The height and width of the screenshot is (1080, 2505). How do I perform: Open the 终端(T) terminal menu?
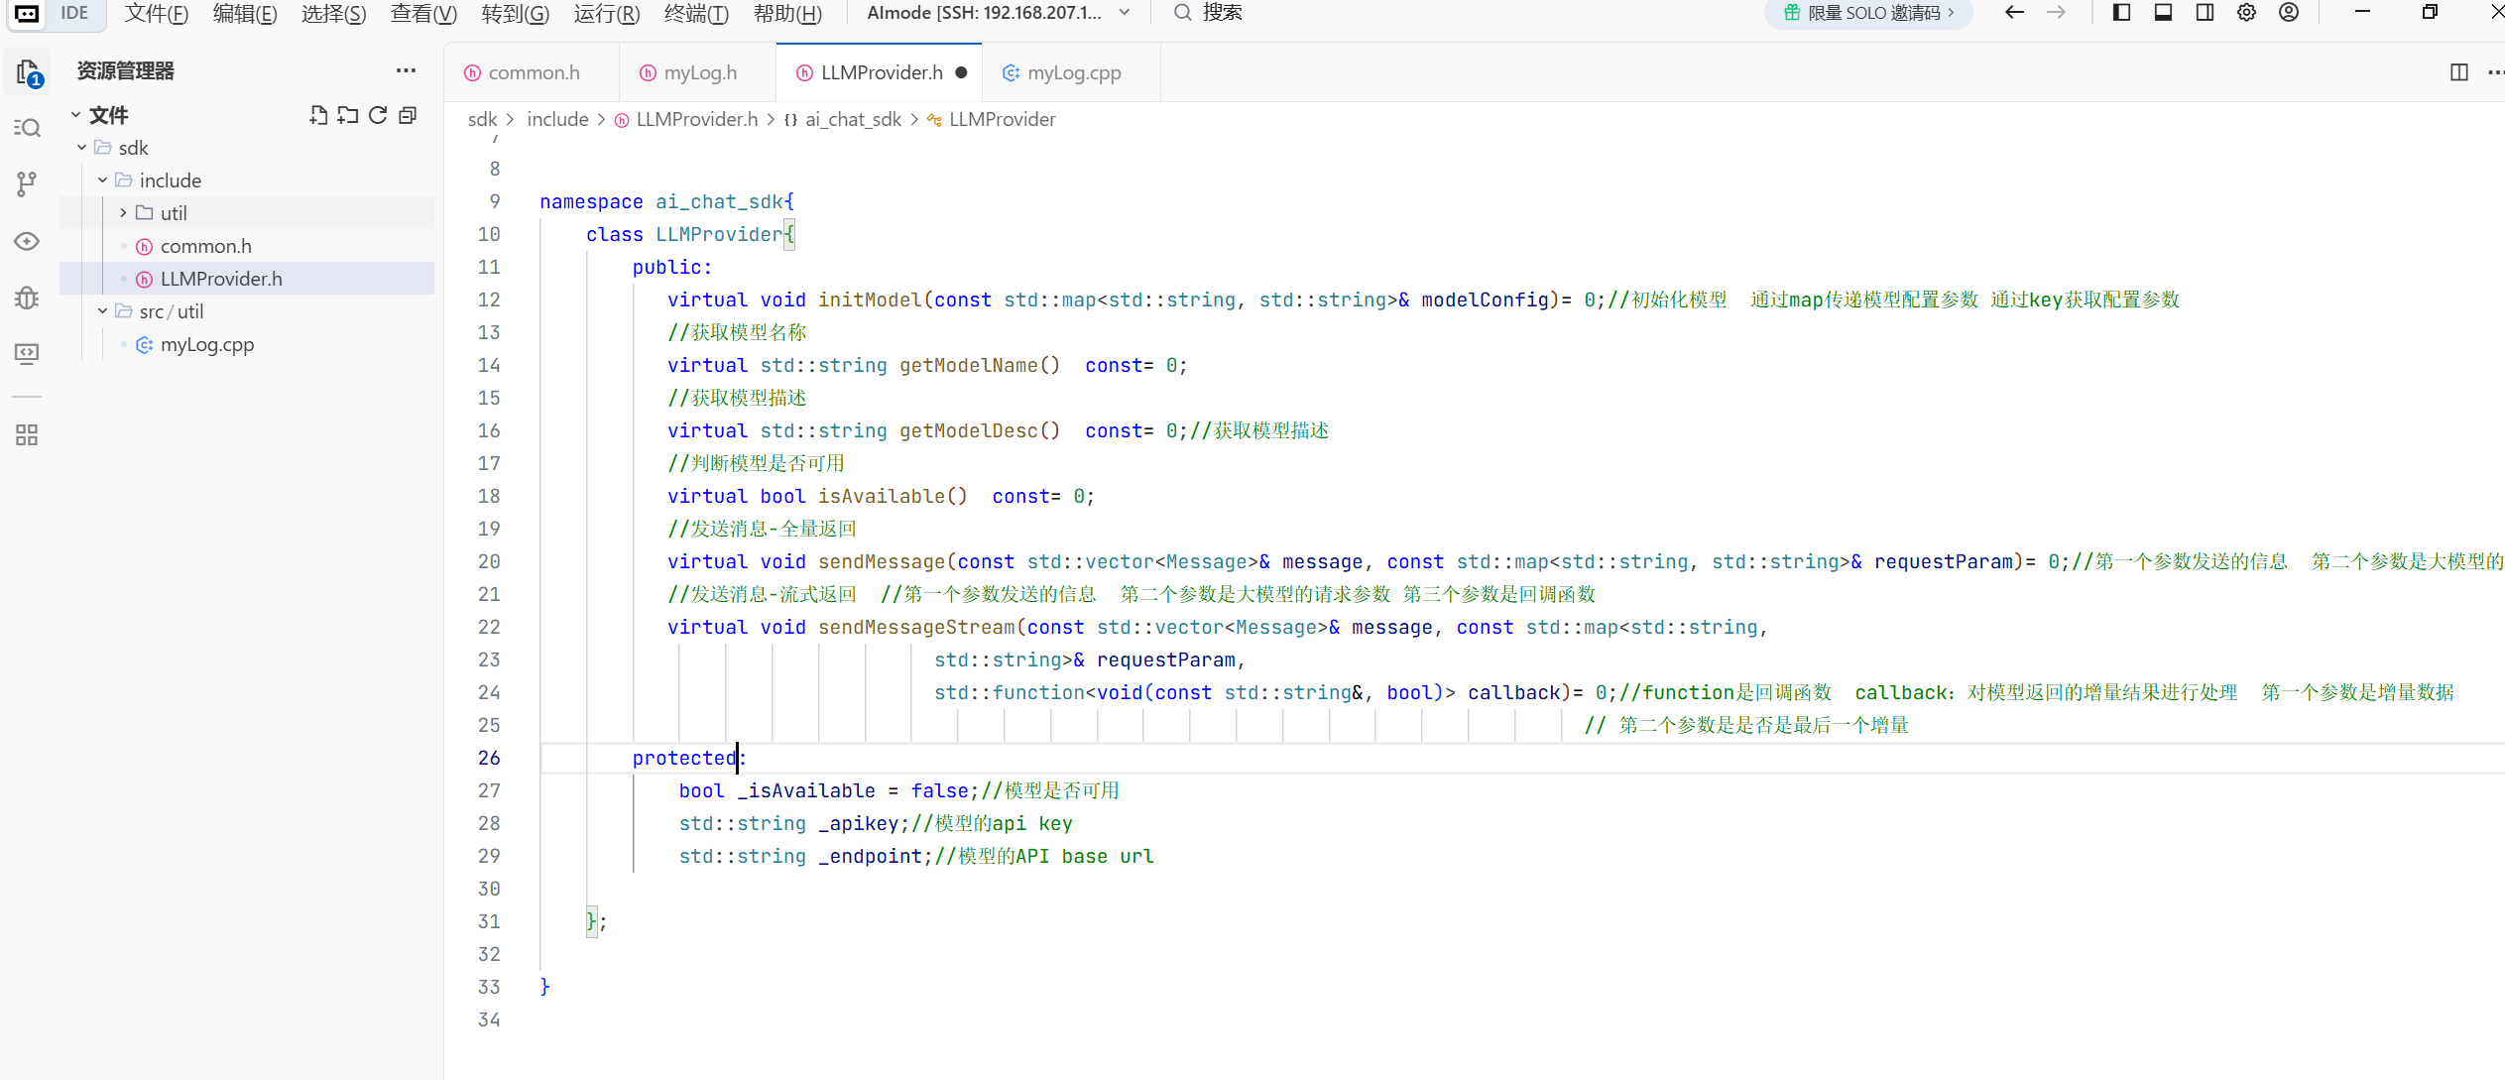pos(696,13)
